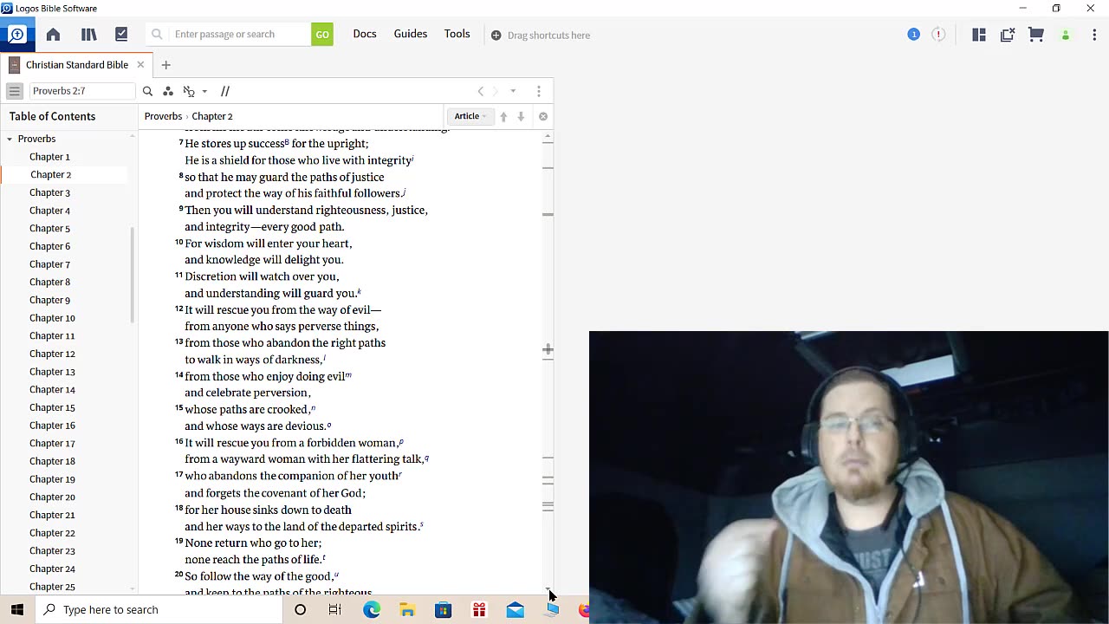Open the in-resource search magnifier

pyautogui.click(x=147, y=91)
